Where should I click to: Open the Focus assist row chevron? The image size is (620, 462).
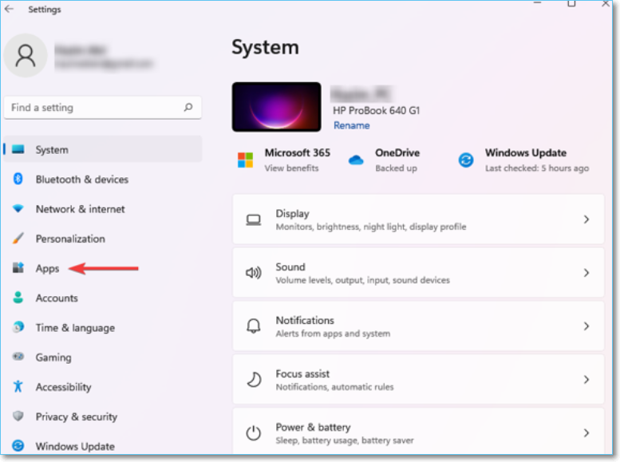(x=586, y=380)
